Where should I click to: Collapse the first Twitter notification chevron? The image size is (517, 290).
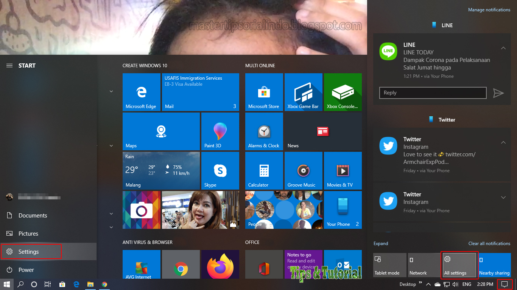coord(503,142)
